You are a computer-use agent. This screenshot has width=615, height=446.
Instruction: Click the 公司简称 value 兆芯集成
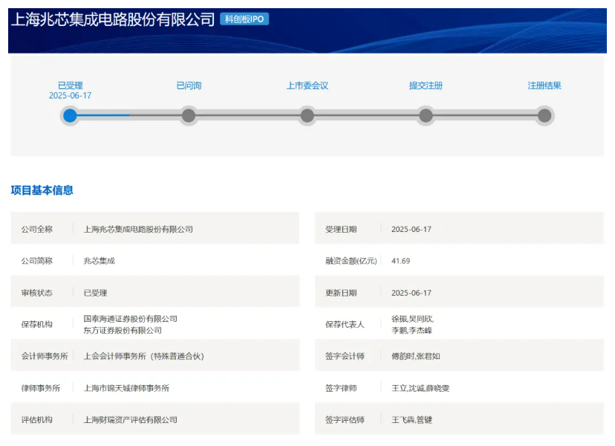pyautogui.click(x=100, y=261)
